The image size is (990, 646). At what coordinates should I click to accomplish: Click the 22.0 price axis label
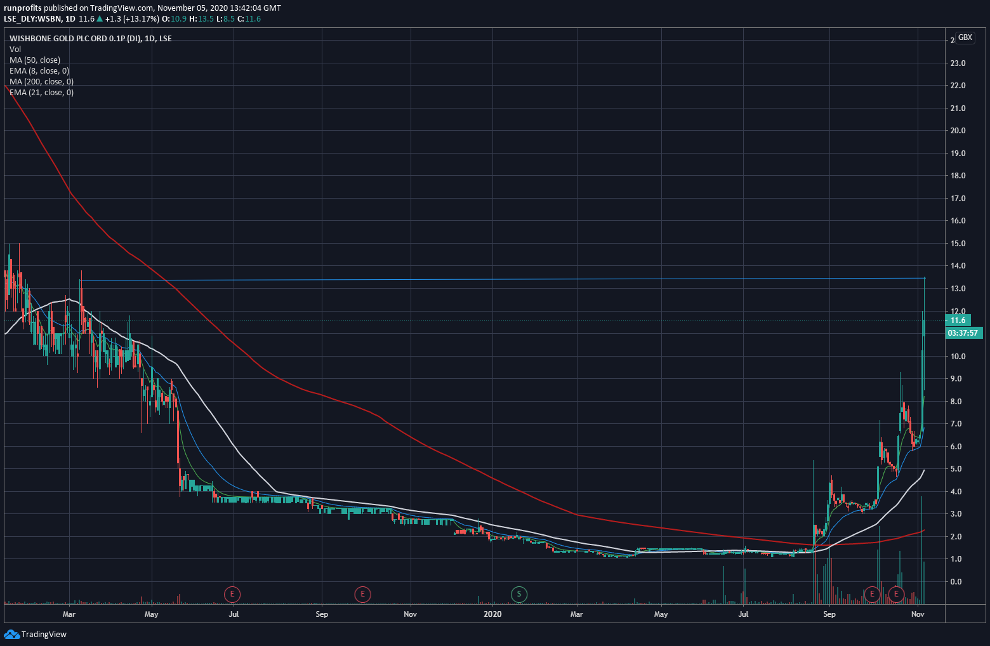coord(958,86)
